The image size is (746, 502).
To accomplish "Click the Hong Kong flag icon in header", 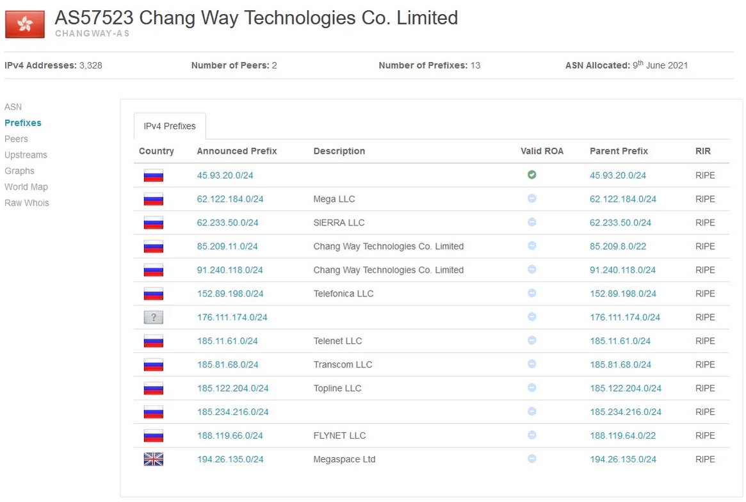I will click(25, 24).
